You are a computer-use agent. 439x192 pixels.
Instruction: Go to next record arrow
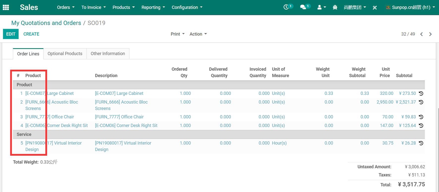tap(430, 34)
